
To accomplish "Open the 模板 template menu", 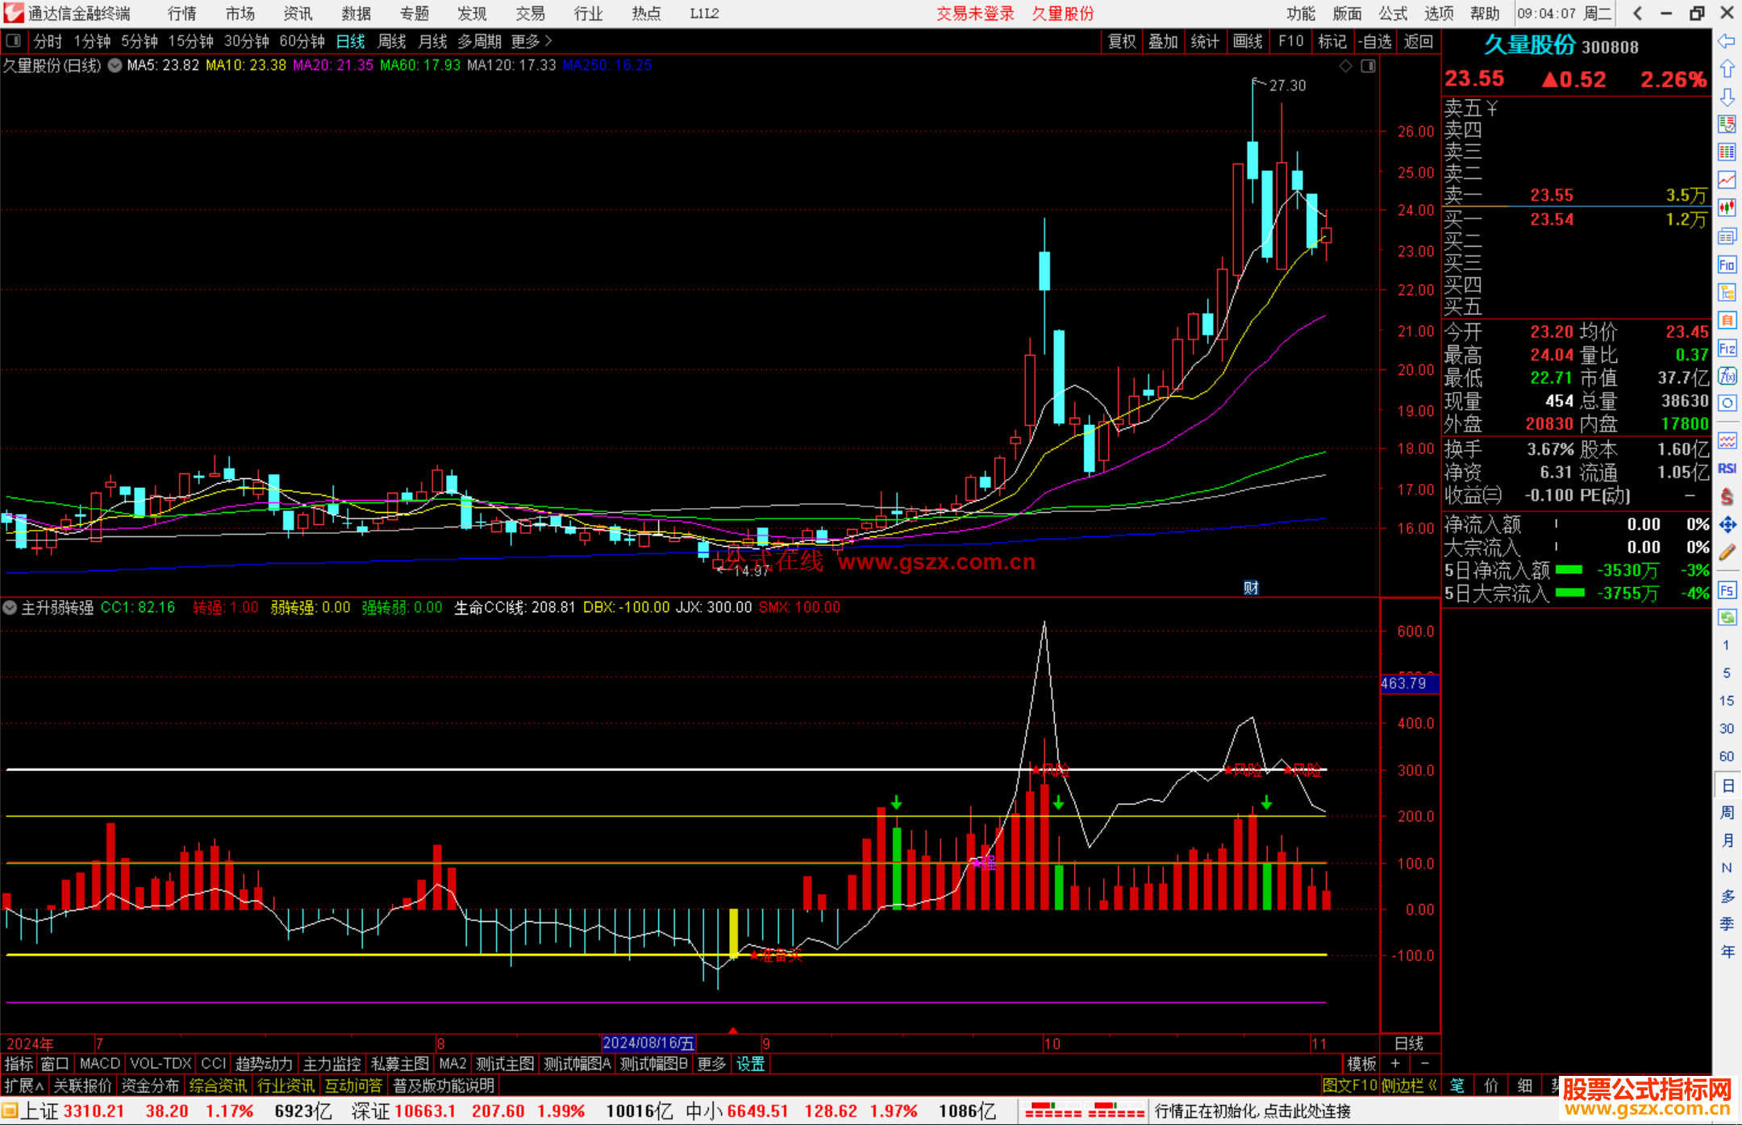I will (1362, 1064).
